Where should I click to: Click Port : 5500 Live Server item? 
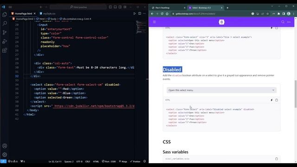point(109,161)
